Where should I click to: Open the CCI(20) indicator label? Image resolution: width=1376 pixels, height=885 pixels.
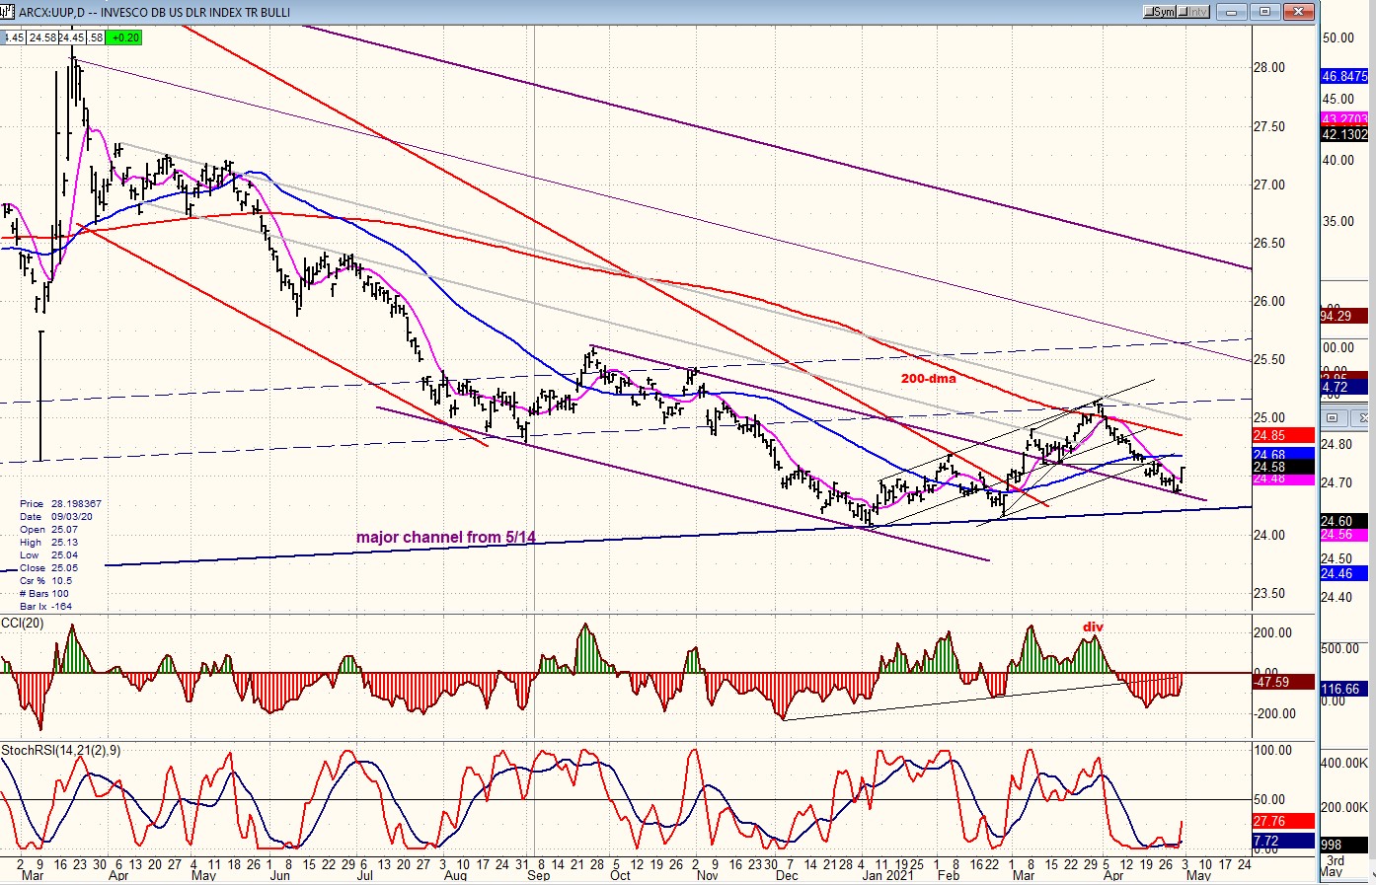[x=22, y=622]
